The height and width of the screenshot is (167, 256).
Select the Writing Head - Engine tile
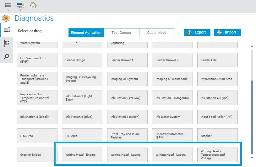click(82, 154)
